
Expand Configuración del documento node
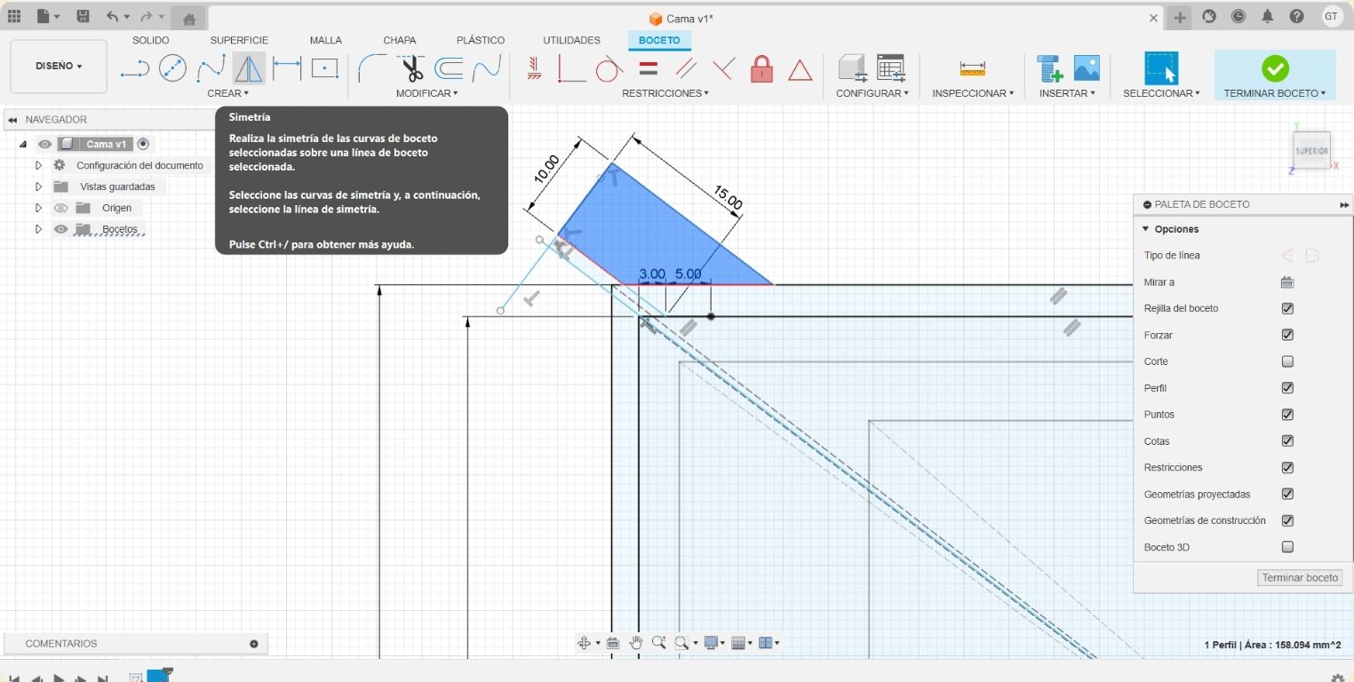tap(38, 165)
